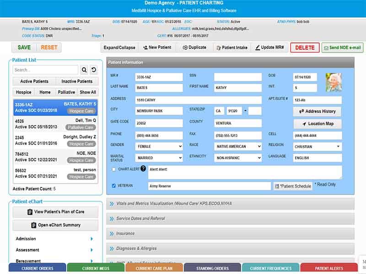Open the Marital Status dropdown
This screenshot has height=274, width=366.
click(x=159, y=158)
